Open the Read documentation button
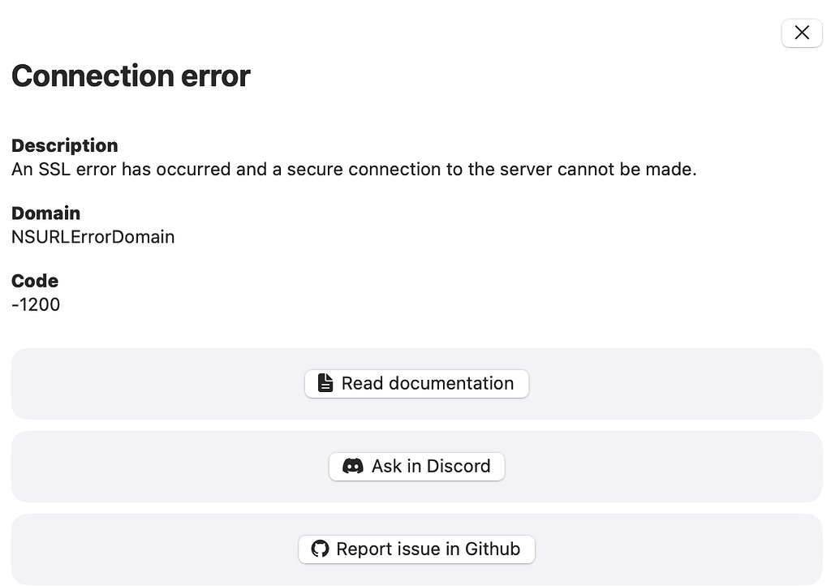The width and height of the screenshot is (831, 586). click(416, 383)
